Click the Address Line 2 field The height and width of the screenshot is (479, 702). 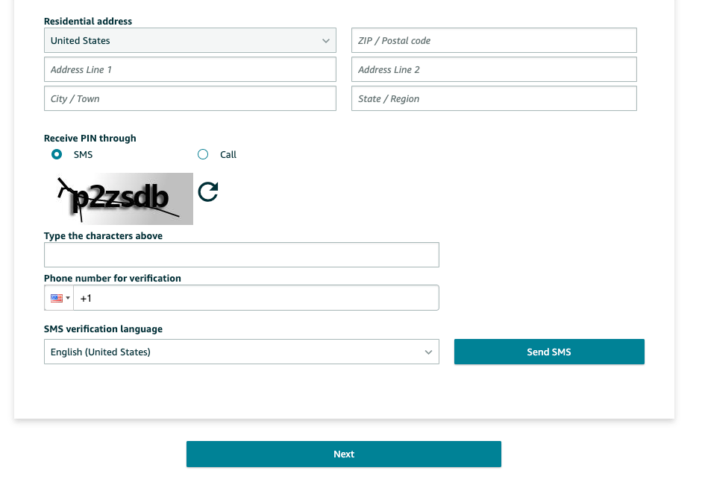click(x=493, y=69)
